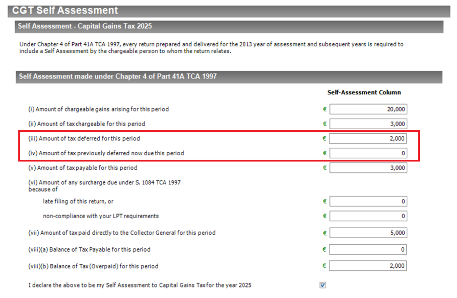Click the euro symbol beside the Overpaid field
This screenshot has height=298, width=457.
(324, 266)
